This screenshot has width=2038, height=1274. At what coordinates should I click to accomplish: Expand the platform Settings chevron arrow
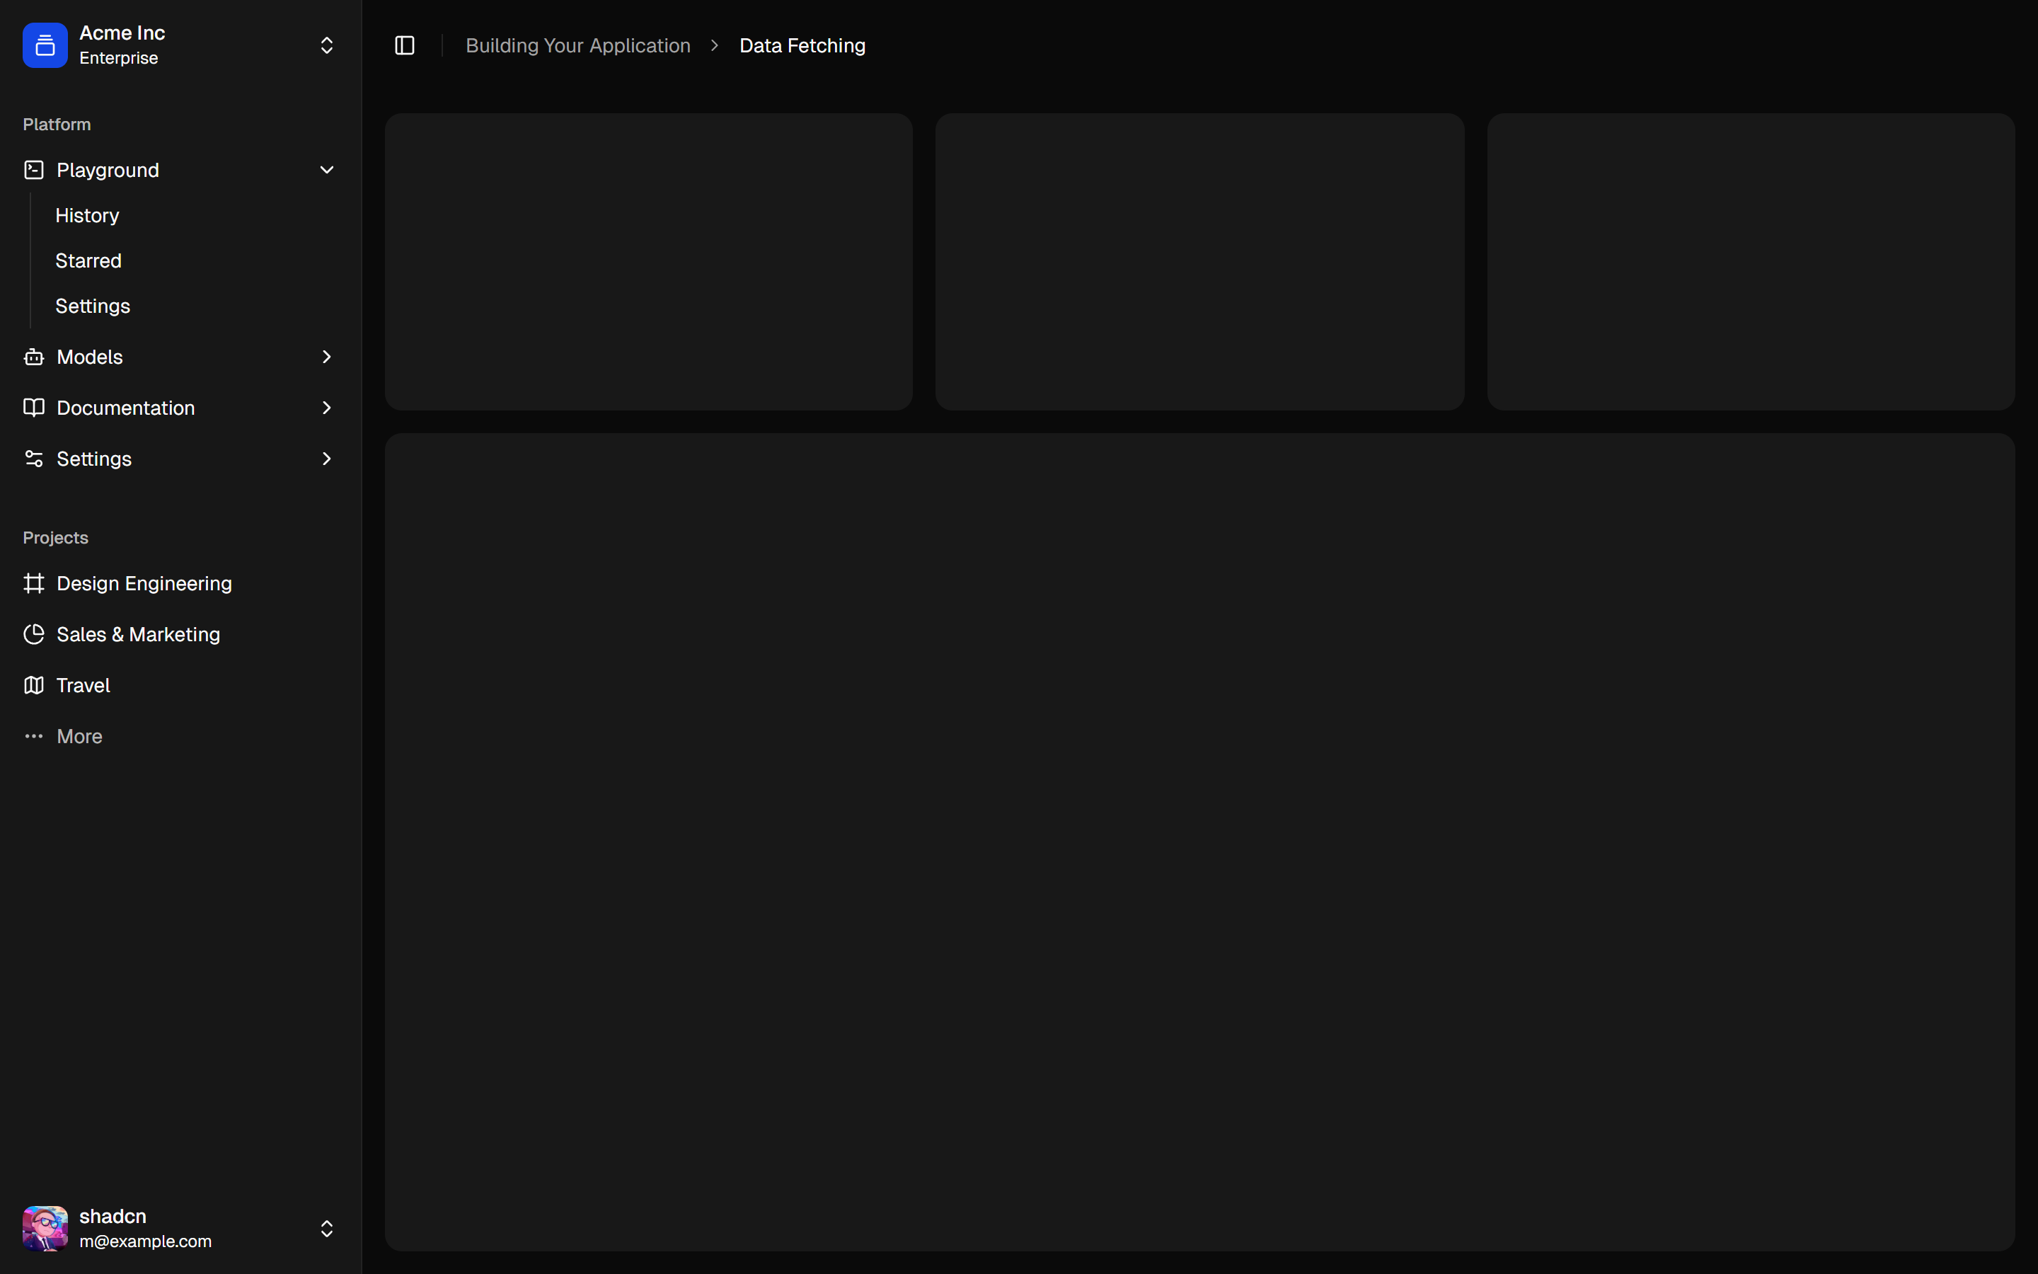[326, 459]
